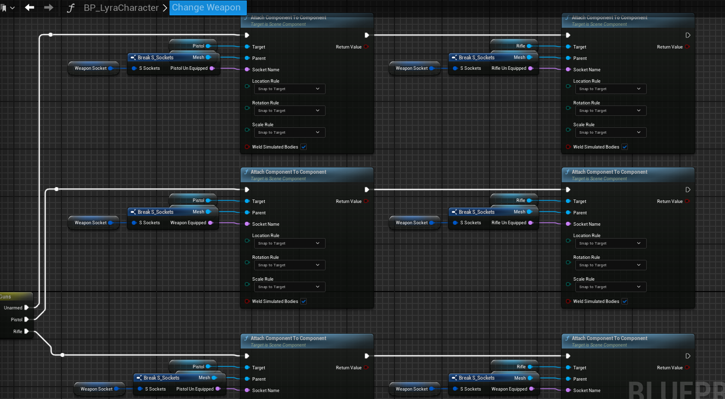Viewport: 725px width, 399px height.
Task: Toggle Weld Simulated Bodies on Unarmed path's Pistol attach node
Action: [x=304, y=147]
